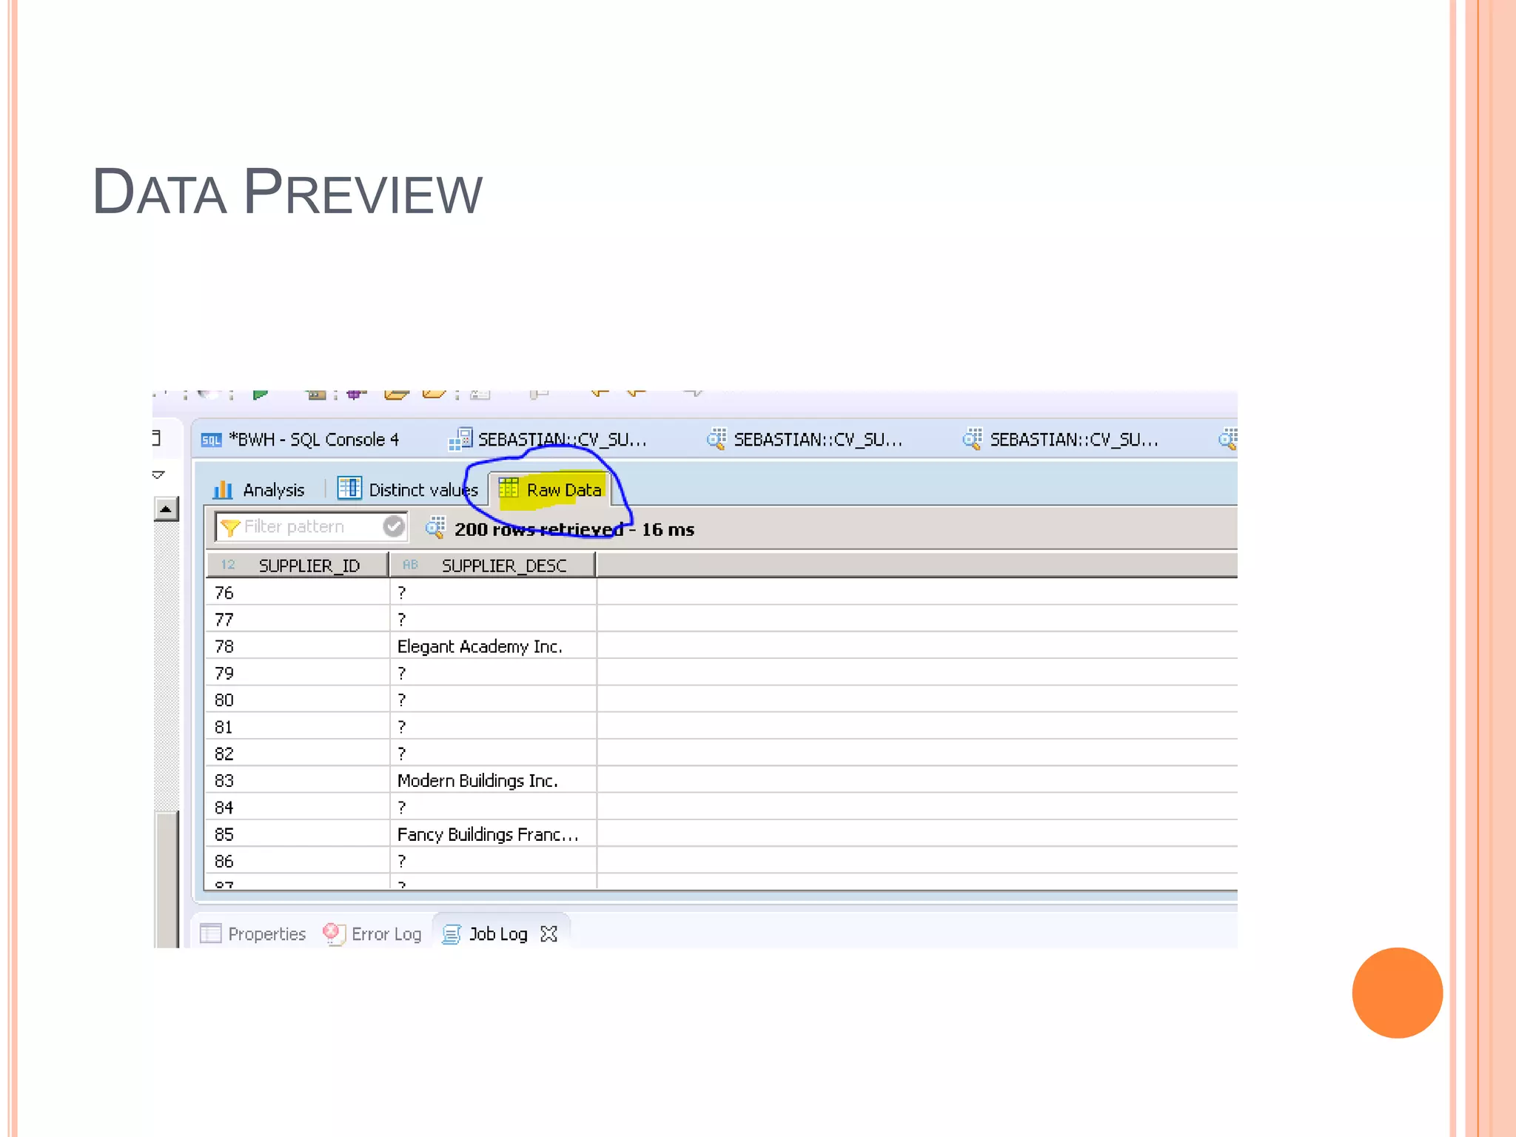Screen dimensions: 1516x1137
Task: Select the cell with supplier ID 83
Action: point(298,780)
